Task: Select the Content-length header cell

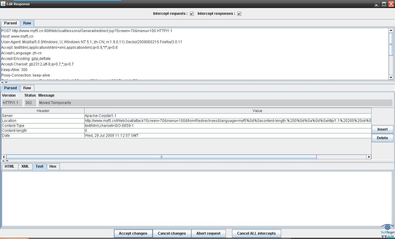Action: pyautogui.click(x=43, y=131)
